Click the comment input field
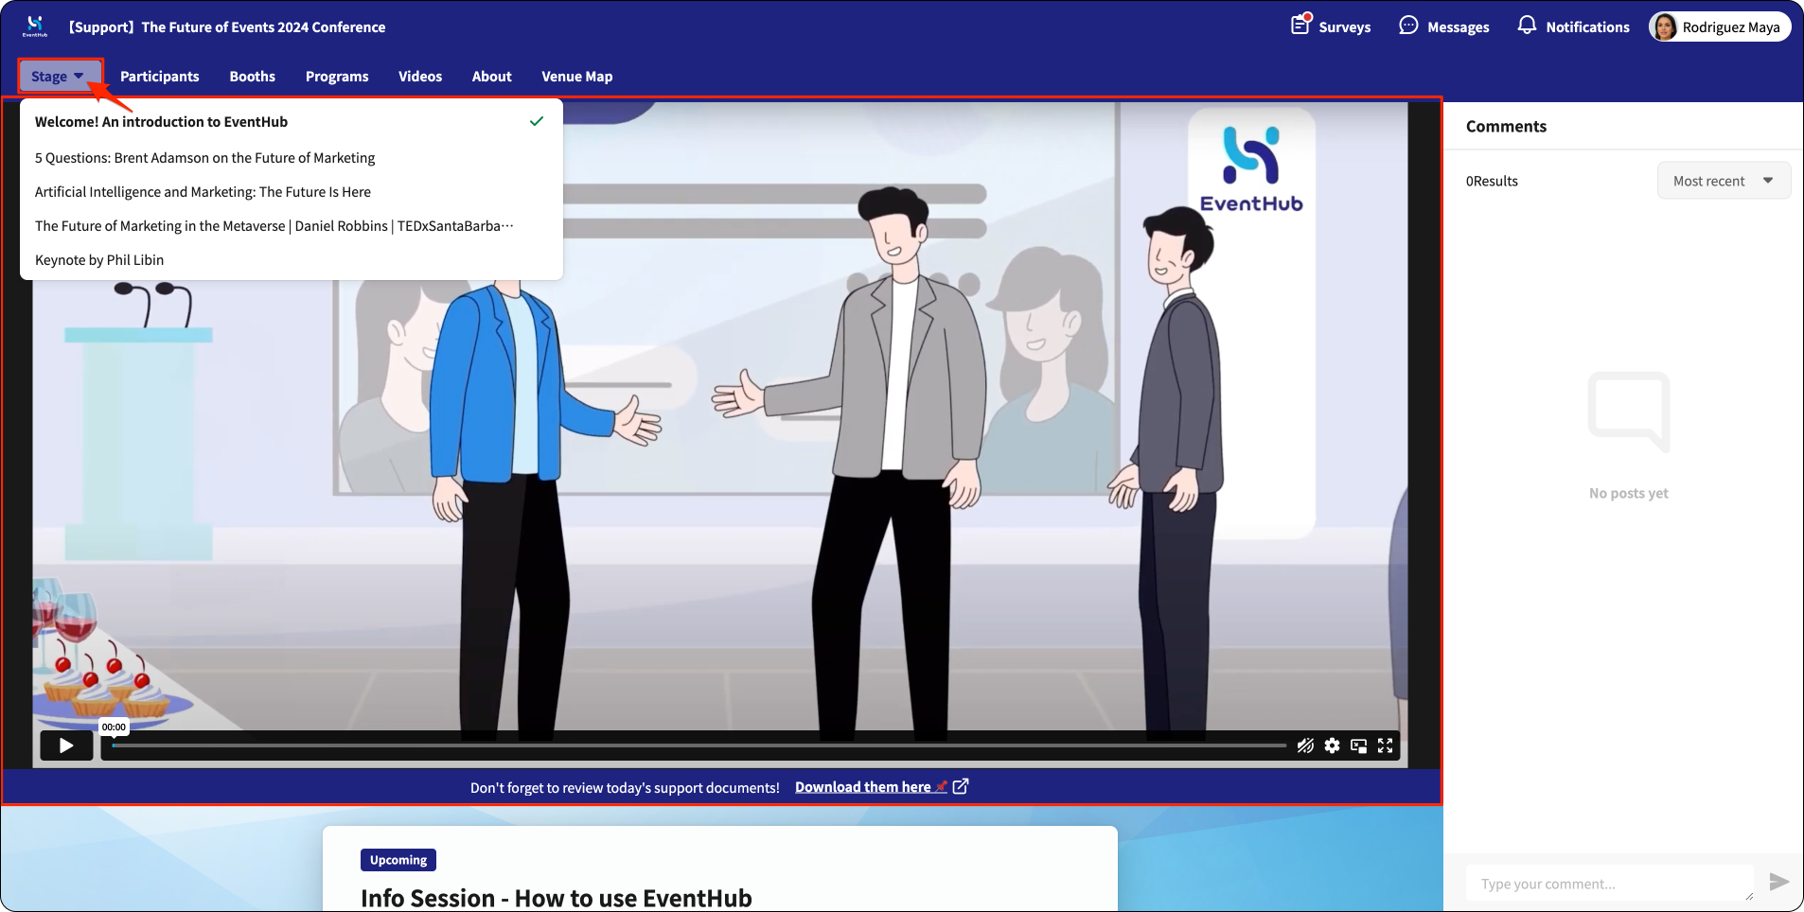This screenshot has width=1804, height=912. (1610, 884)
